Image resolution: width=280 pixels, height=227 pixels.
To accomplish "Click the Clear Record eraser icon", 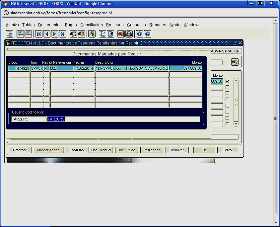I will 110,34.
